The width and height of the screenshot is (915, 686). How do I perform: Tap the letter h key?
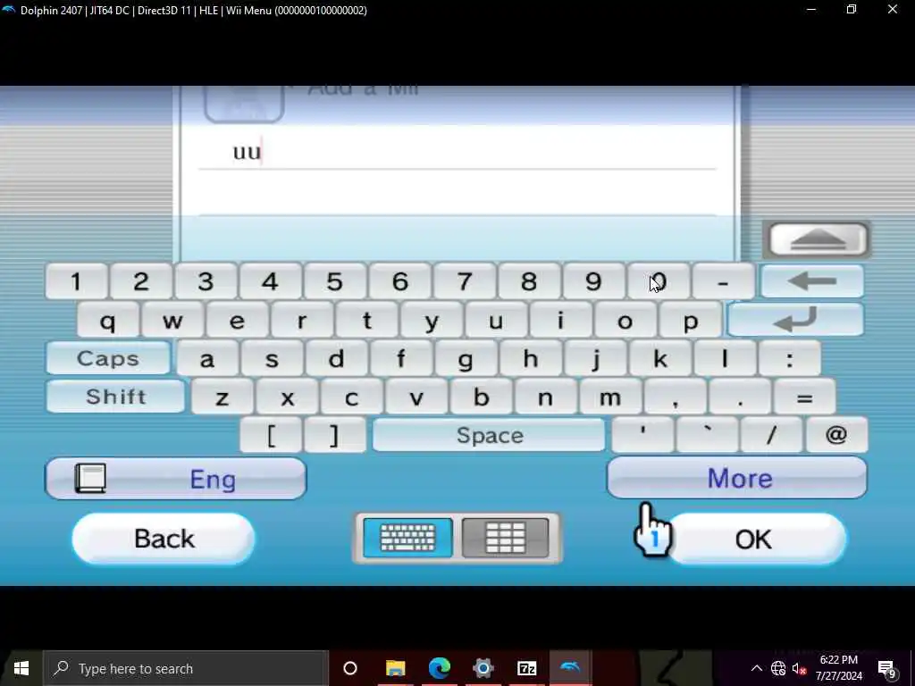click(x=531, y=359)
